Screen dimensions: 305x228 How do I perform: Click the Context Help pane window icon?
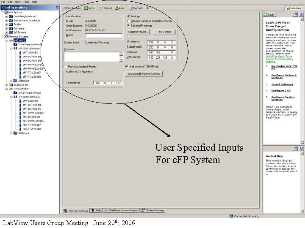point(295,149)
